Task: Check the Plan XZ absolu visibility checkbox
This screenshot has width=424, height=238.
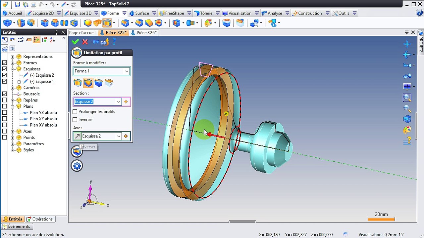Action: tap(4, 119)
